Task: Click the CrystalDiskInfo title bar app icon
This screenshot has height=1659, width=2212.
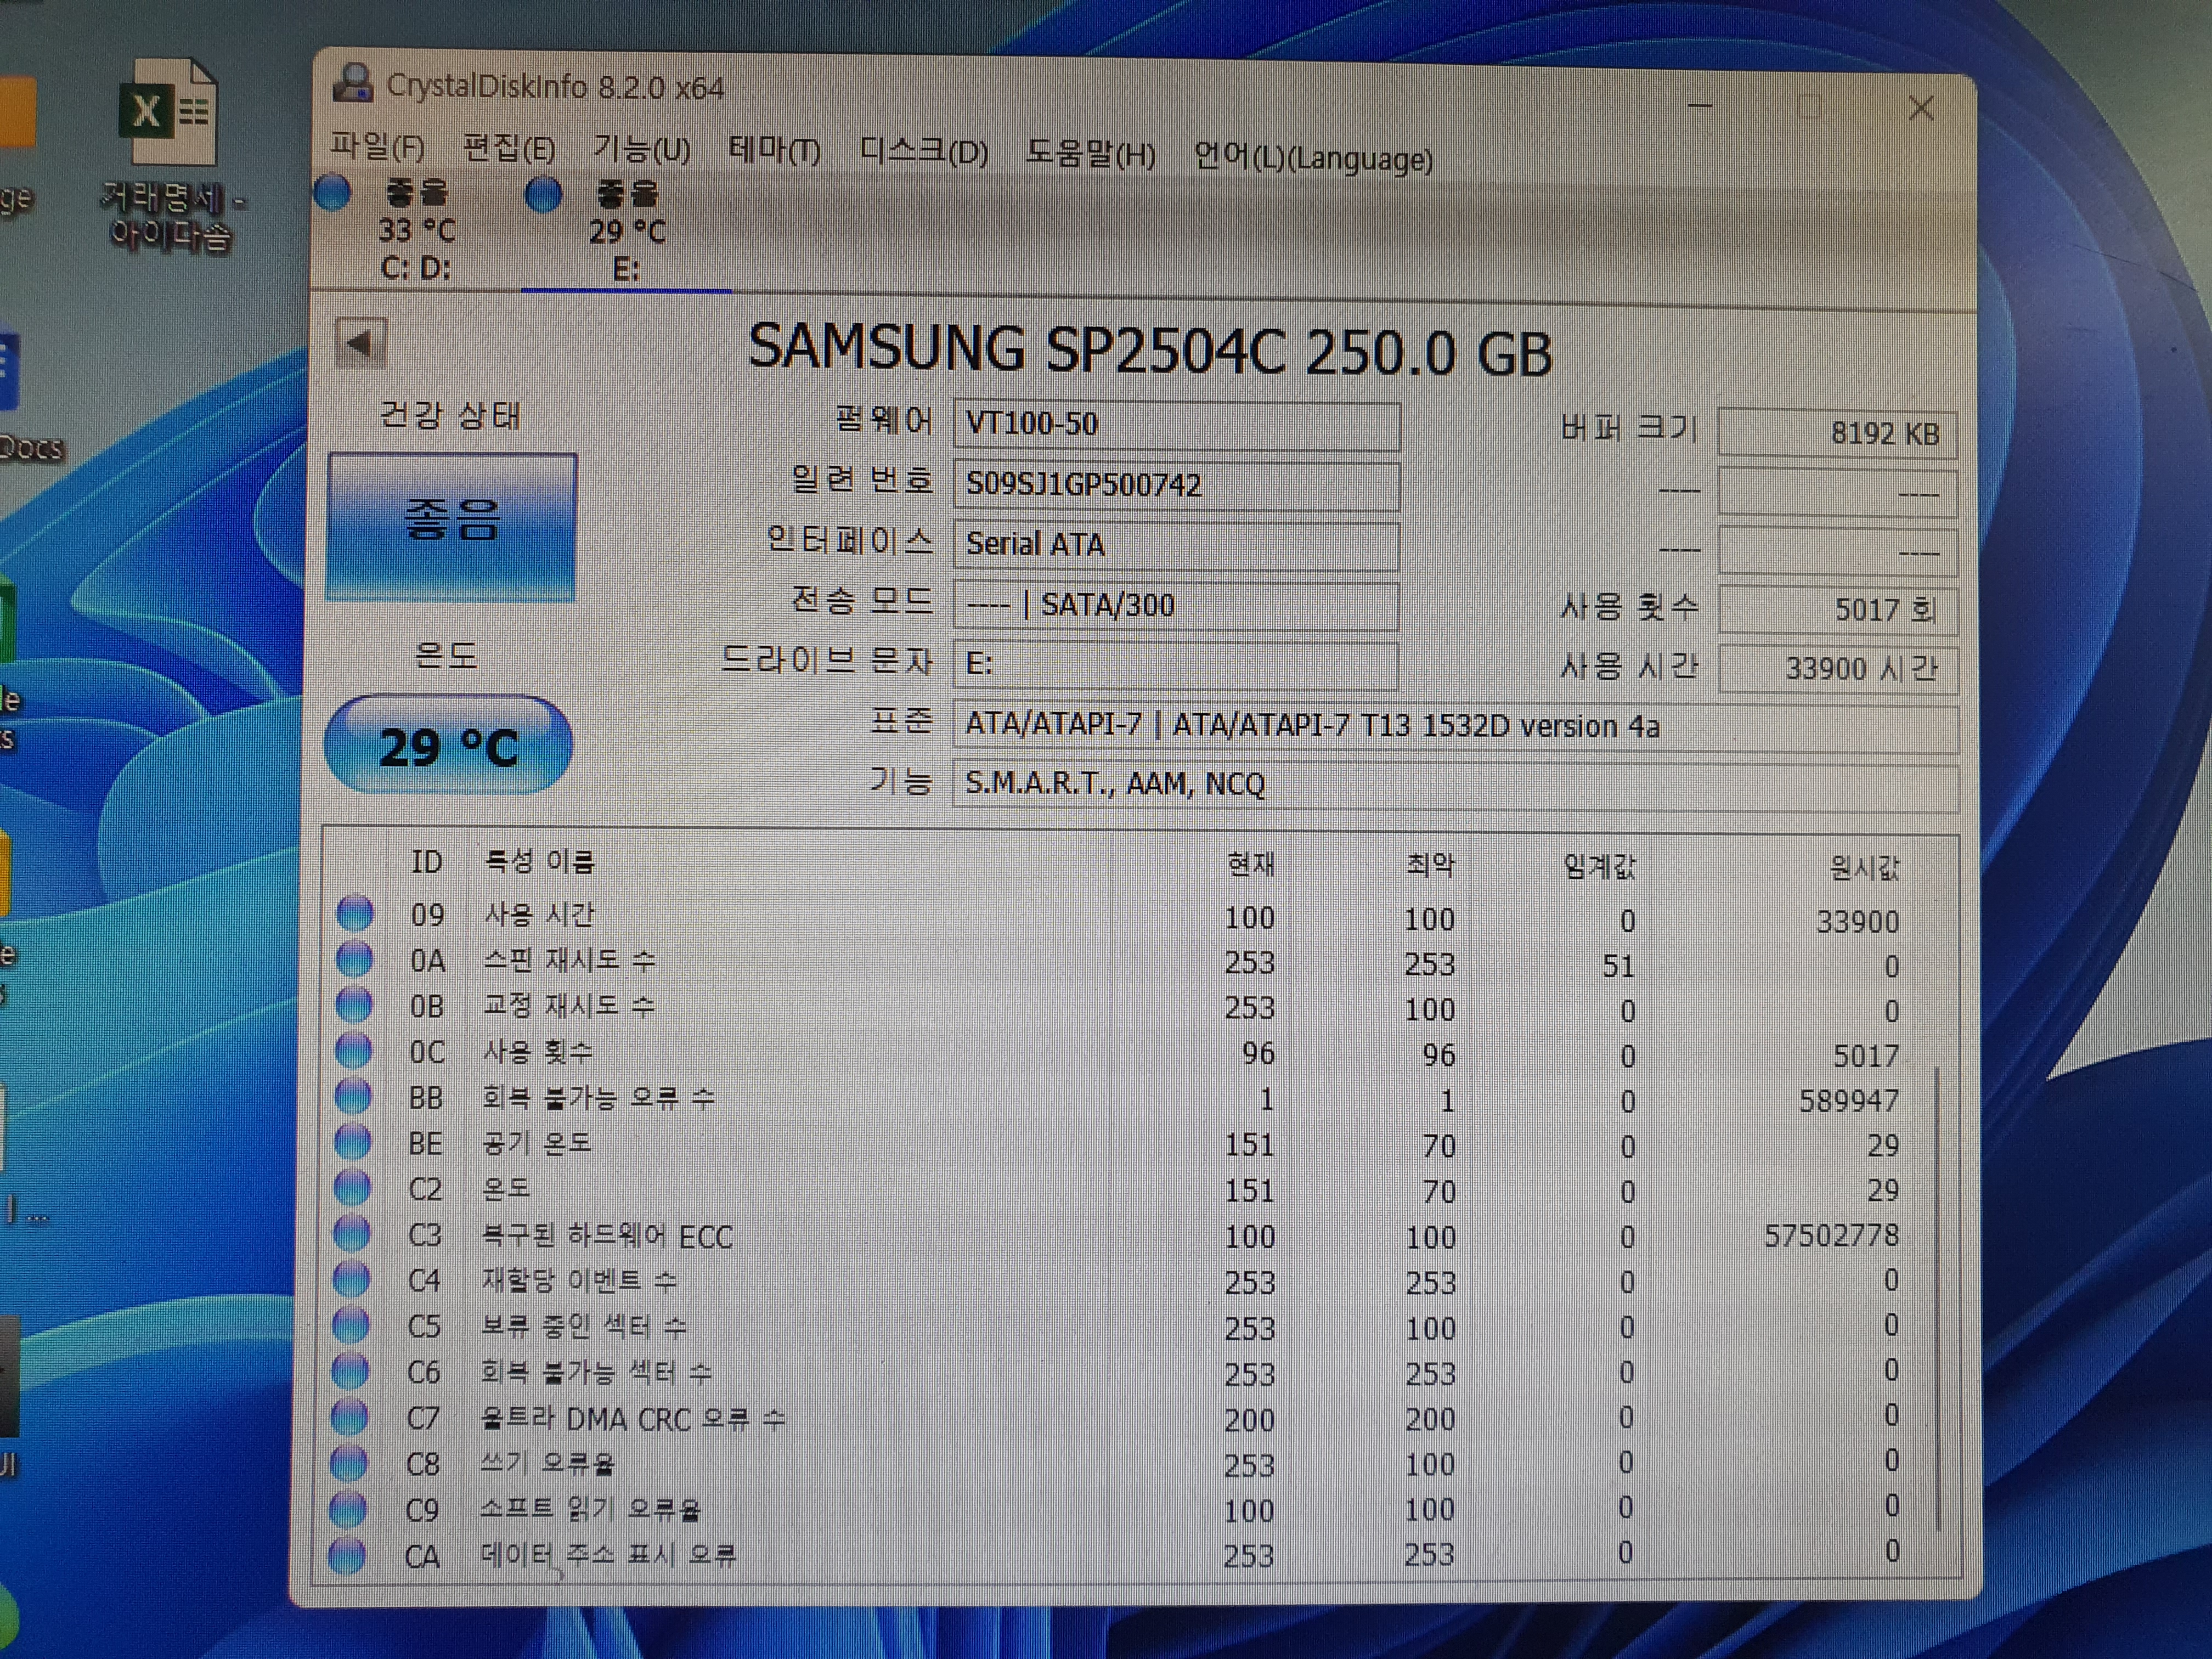Action: point(352,84)
